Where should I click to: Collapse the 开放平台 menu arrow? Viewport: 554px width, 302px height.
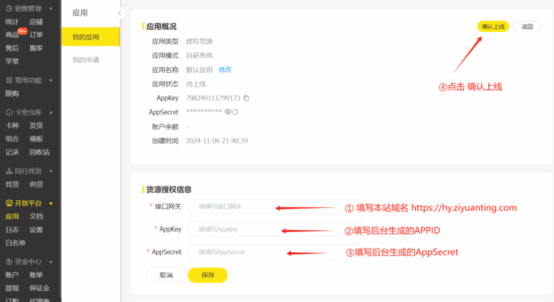tap(51, 204)
